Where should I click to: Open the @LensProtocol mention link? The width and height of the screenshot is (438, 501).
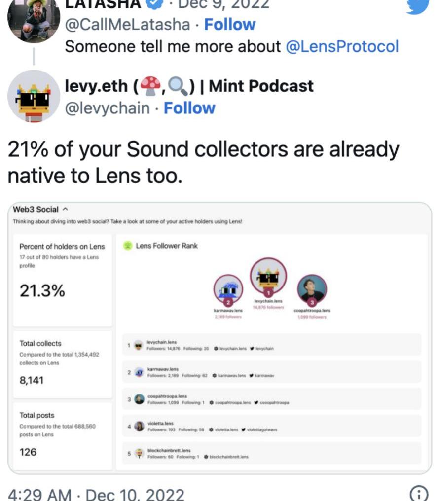[342, 46]
